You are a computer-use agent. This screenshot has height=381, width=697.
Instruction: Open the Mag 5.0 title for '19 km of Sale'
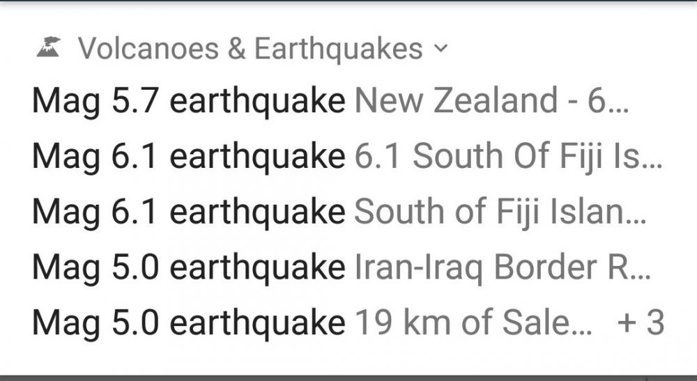[188, 323]
